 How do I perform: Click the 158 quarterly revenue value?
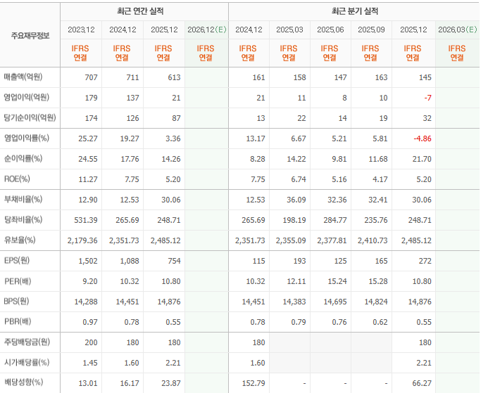(x=300, y=77)
